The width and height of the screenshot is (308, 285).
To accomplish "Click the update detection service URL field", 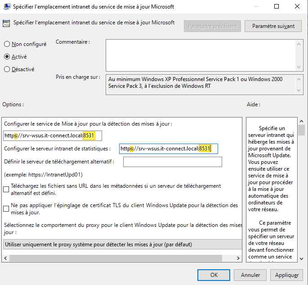I will click(x=53, y=136).
